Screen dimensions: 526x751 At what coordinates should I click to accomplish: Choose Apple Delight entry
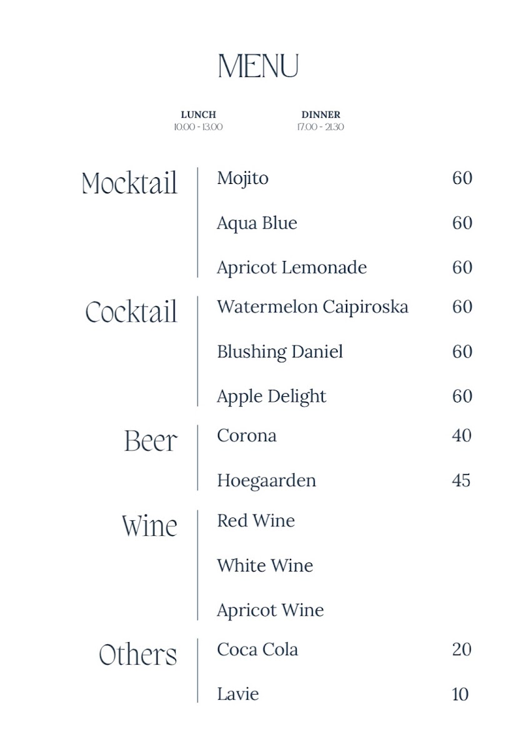[x=271, y=396]
